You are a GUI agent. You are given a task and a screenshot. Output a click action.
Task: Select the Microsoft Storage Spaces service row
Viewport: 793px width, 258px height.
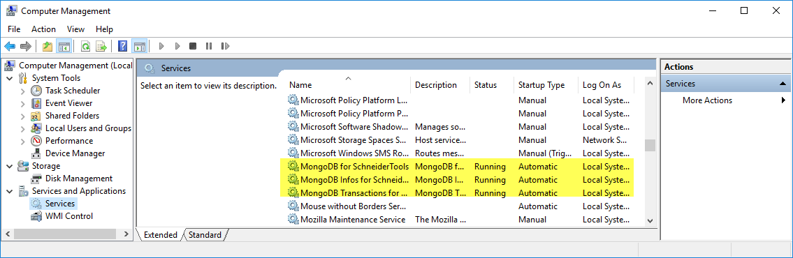tap(460, 140)
